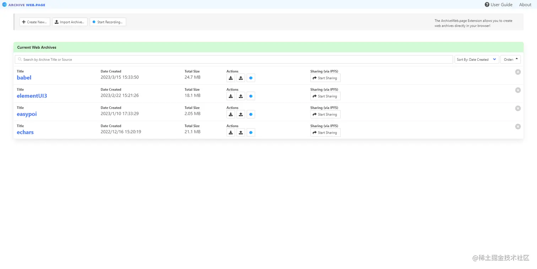Download the echars archive
Image resolution: width=537 pixels, height=269 pixels.
(231, 133)
